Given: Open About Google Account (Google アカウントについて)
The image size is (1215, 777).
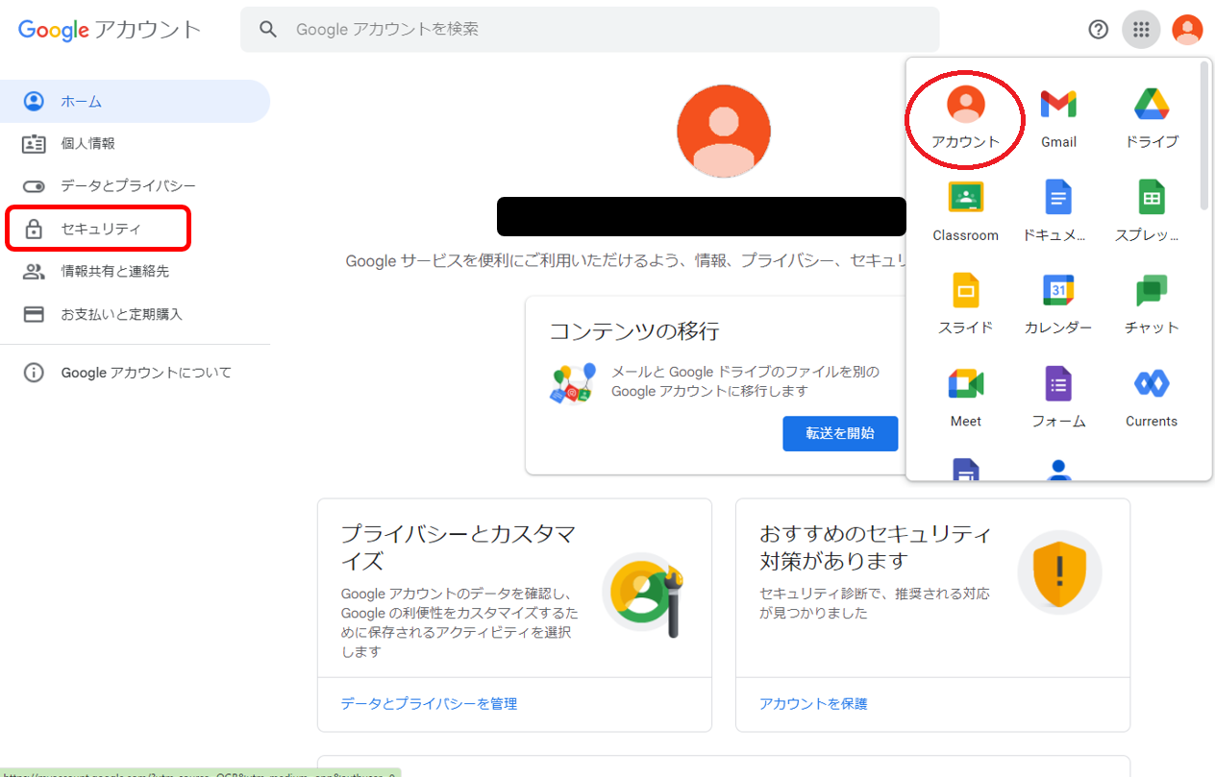Looking at the screenshot, I should pyautogui.click(x=135, y=373).
